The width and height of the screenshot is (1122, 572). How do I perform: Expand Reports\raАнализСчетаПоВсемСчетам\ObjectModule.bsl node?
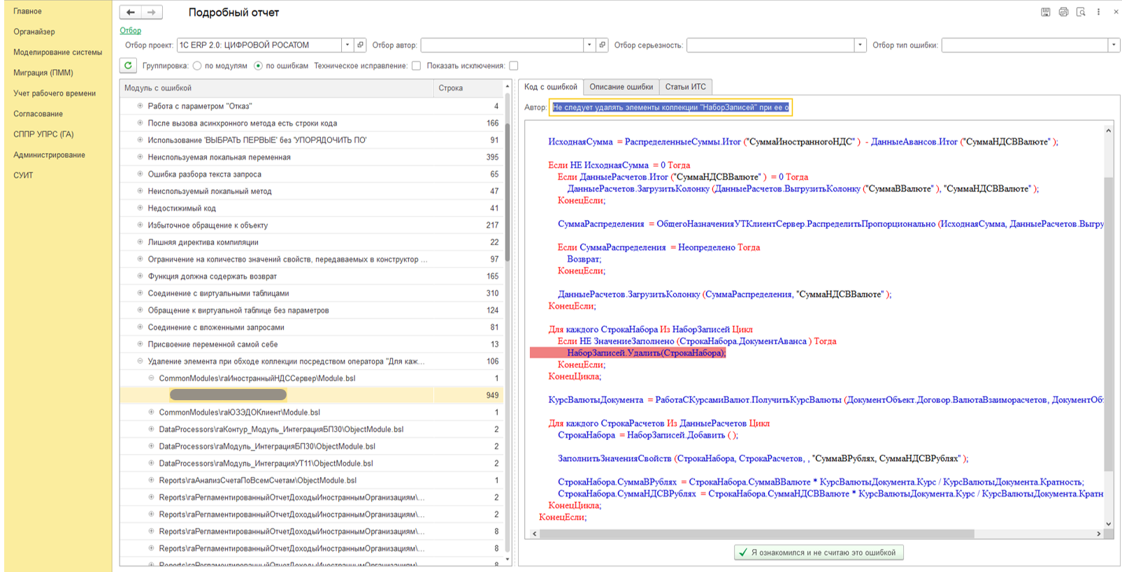click(x=151, y=480)
